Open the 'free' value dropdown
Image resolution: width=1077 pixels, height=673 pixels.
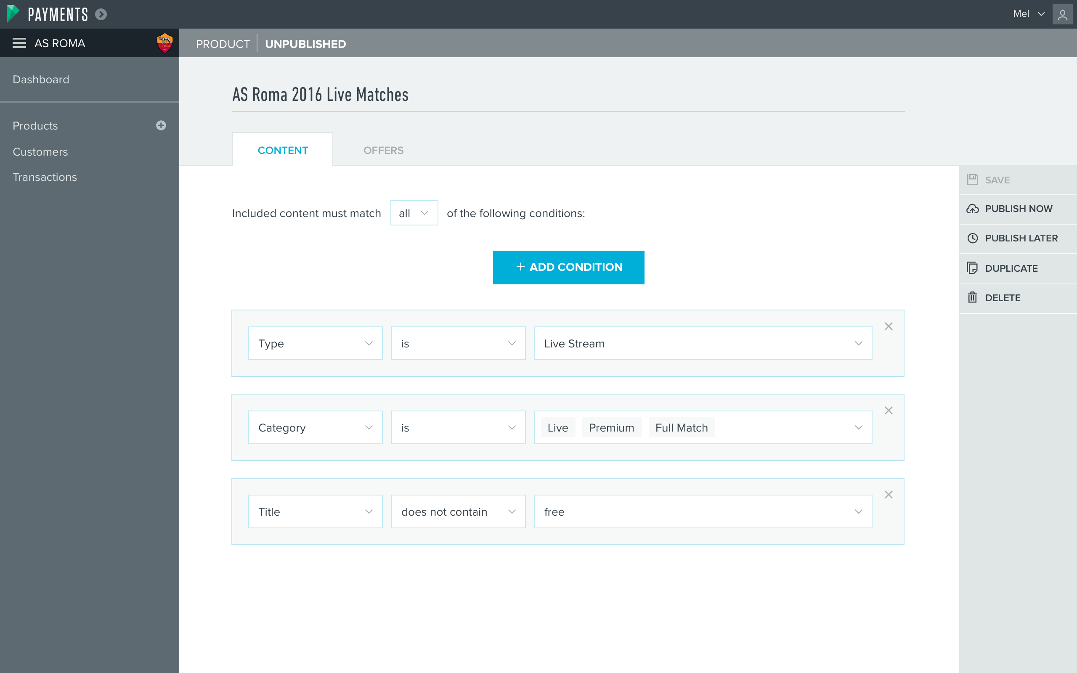point(703,511)
